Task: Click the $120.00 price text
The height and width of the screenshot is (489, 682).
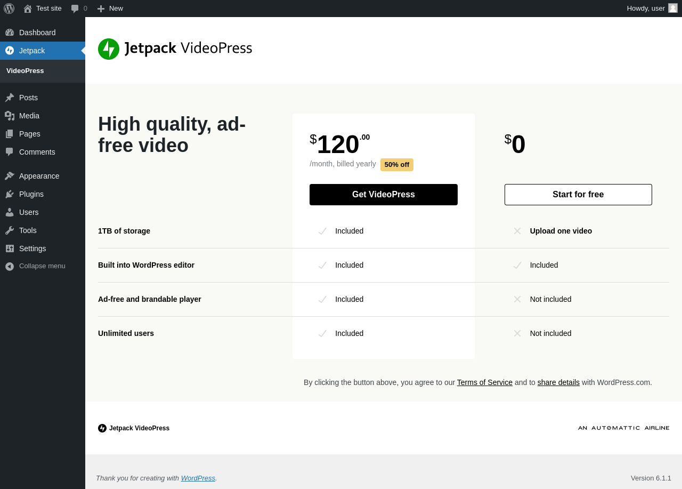Action: (340, 144)
